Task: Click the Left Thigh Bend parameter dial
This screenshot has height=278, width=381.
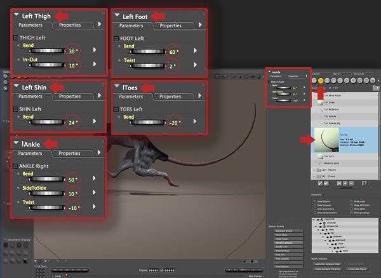Action: [x=47, y=51]
